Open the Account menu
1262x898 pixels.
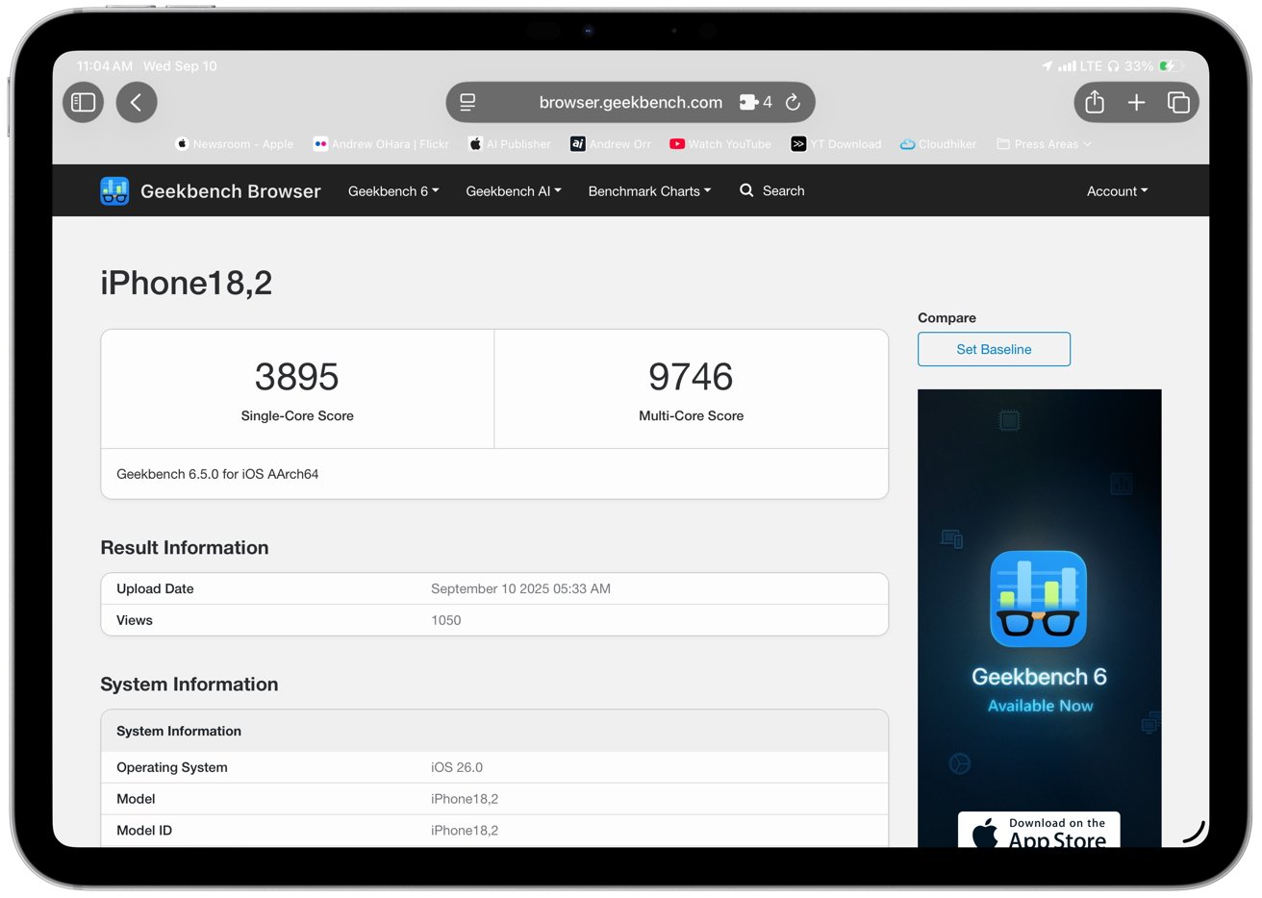pyautogui.click(x=1116, y=190)
